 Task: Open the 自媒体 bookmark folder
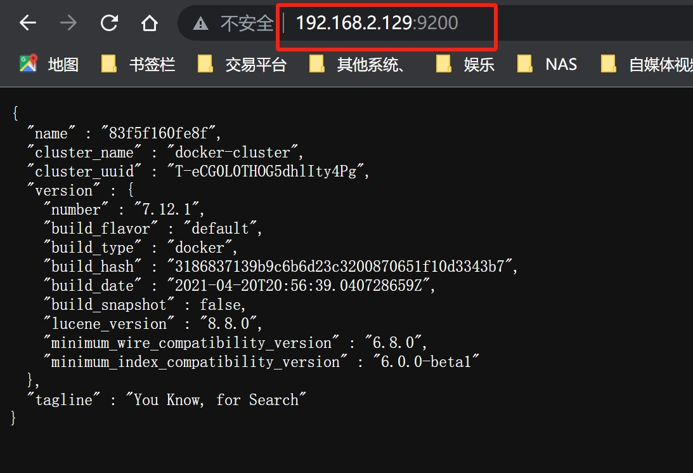click(x=647, y=65)
